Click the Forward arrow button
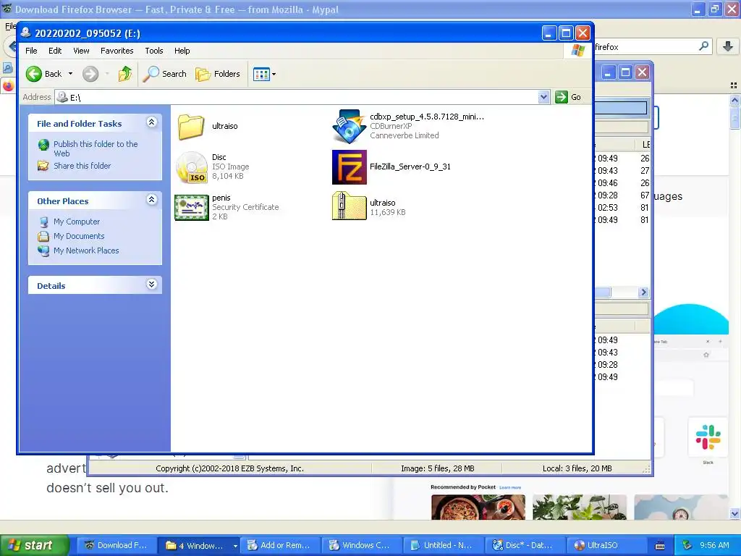Viewport: 741px width, 556px height. click(90, 74)
